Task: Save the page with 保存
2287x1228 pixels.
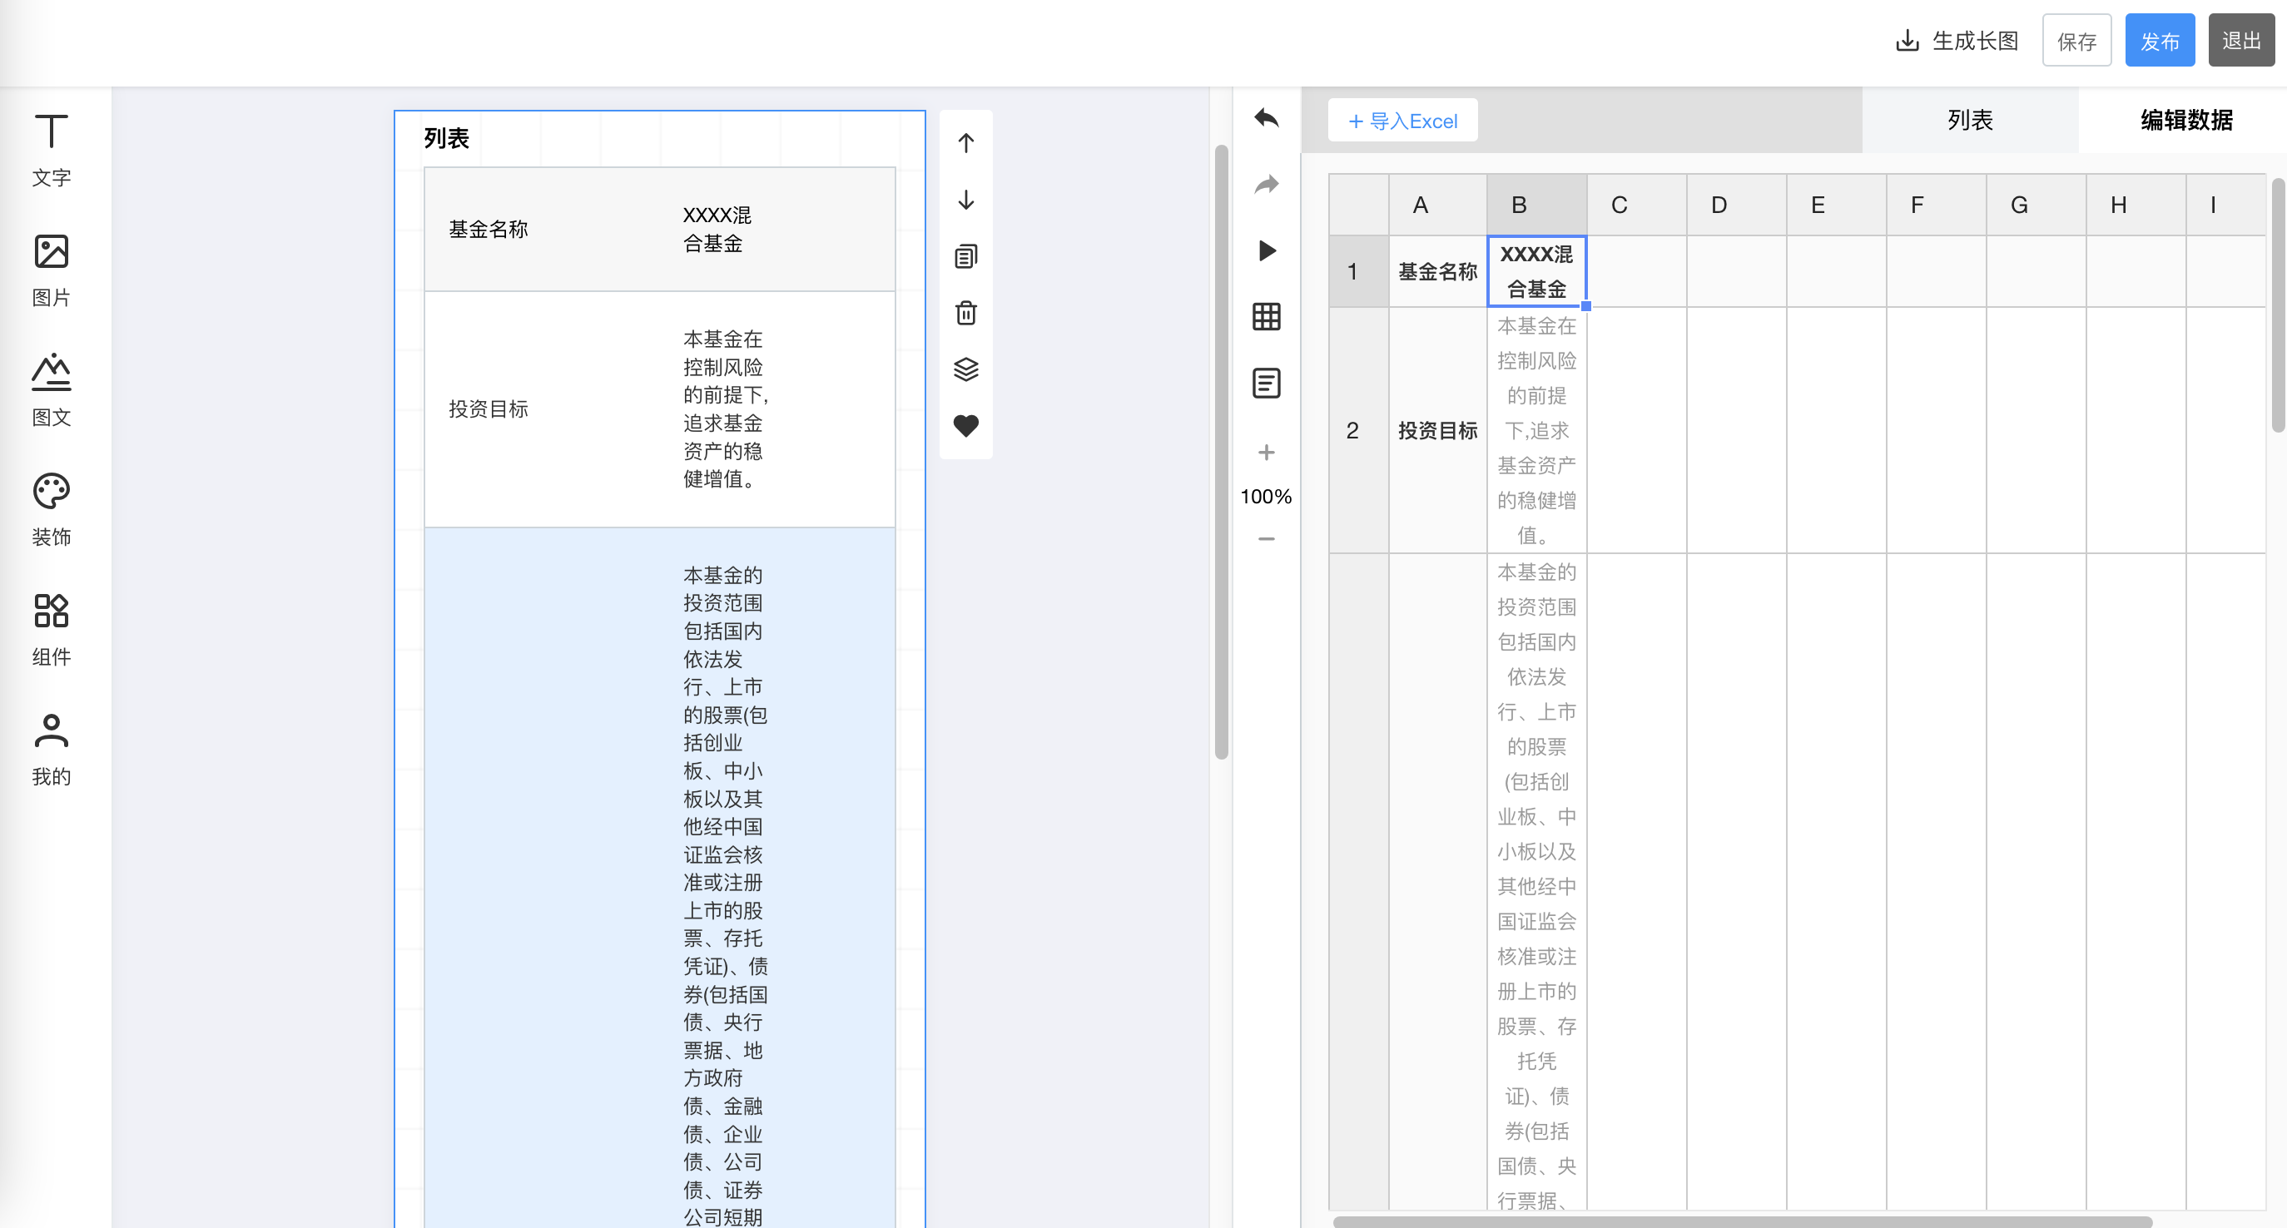Action: pyautogui.click(x=2076, y=41)
